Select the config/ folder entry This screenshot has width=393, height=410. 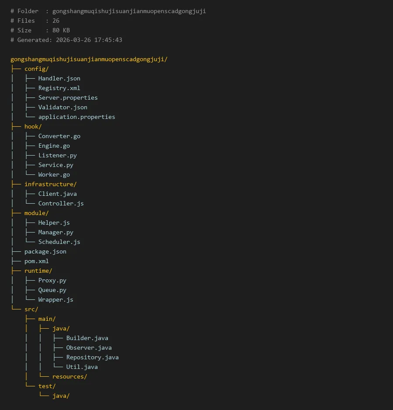36,69
